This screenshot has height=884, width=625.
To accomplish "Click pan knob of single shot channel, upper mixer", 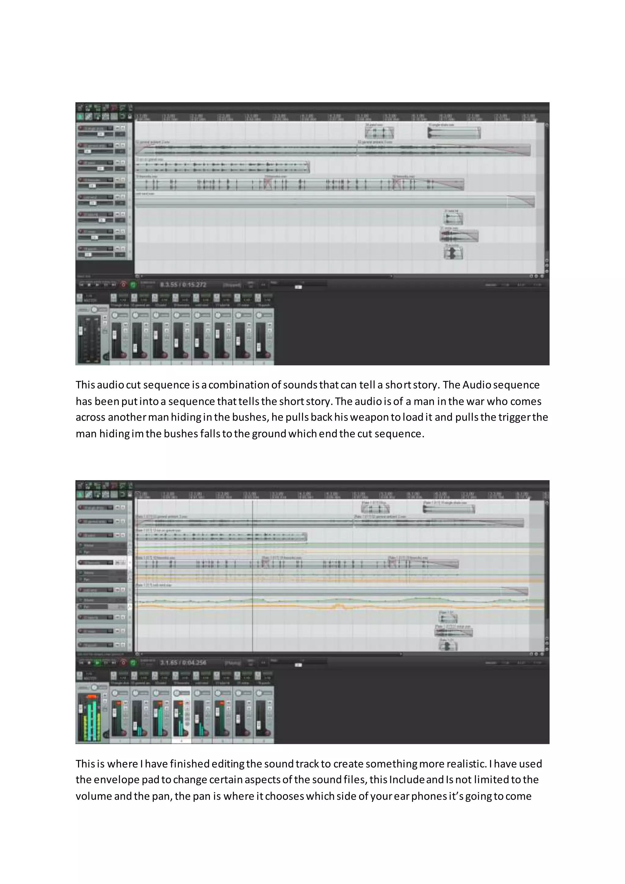I will [115, 315].
